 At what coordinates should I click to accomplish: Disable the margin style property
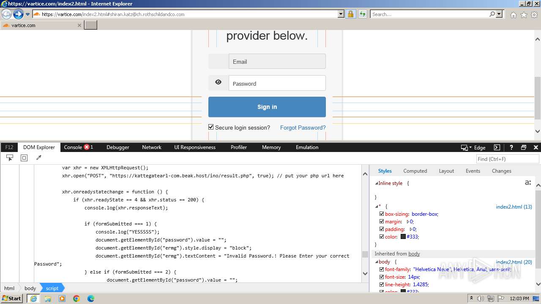(x=382, y=222)
